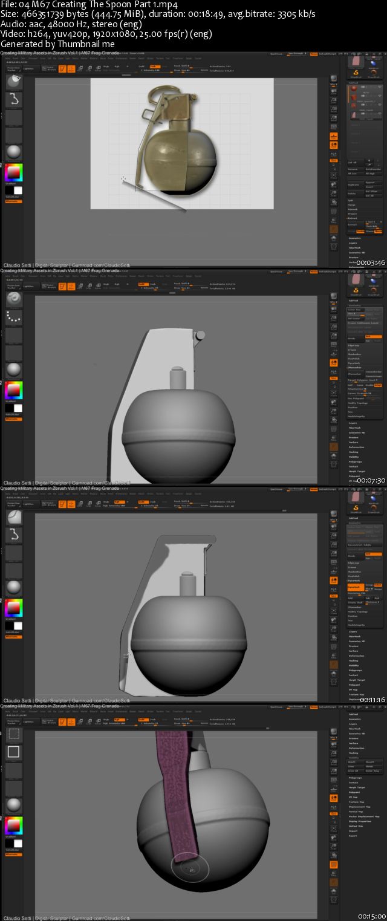
Task: Click the BPR render sphere in 00:15:00 frame
Action: tap(334, 732)
